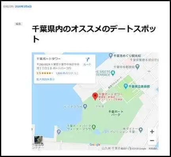Image resolution: width=171 pixels, height=157 pixels.
Task: Zoom in the map with plus button
Action: pyautogui.click(x=152, y=132)
